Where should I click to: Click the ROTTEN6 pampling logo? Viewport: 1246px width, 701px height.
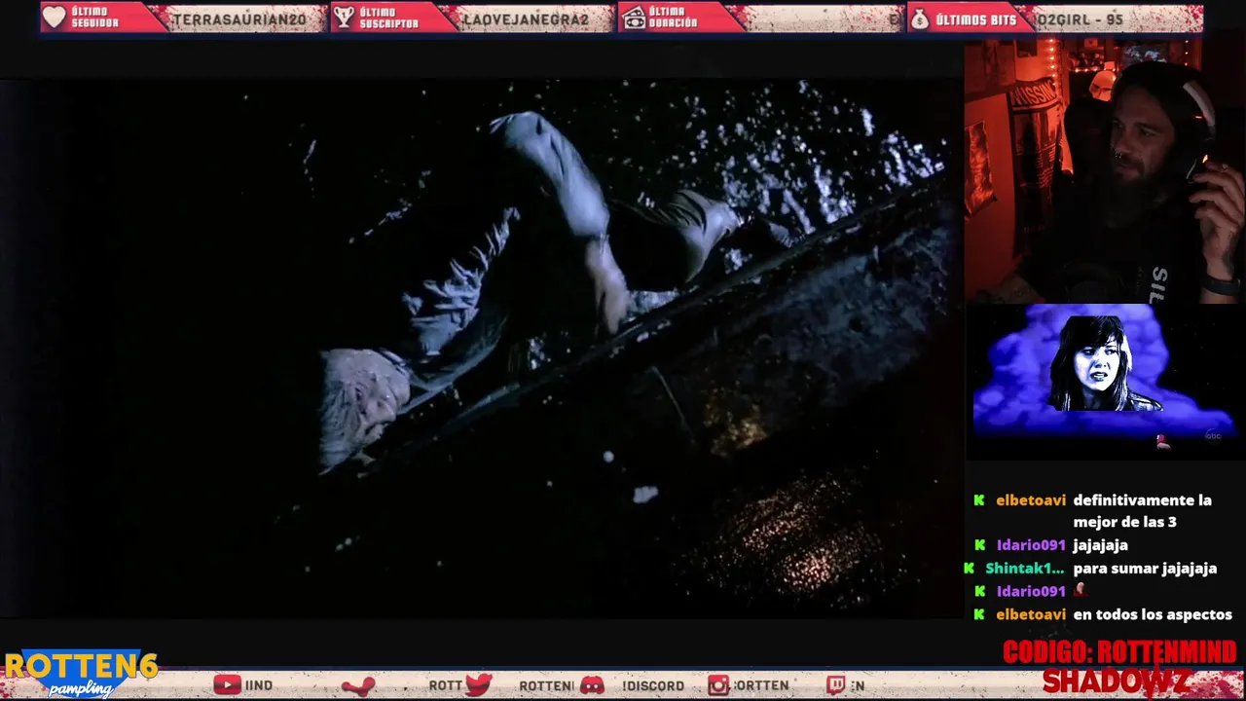tap(80, 674)
